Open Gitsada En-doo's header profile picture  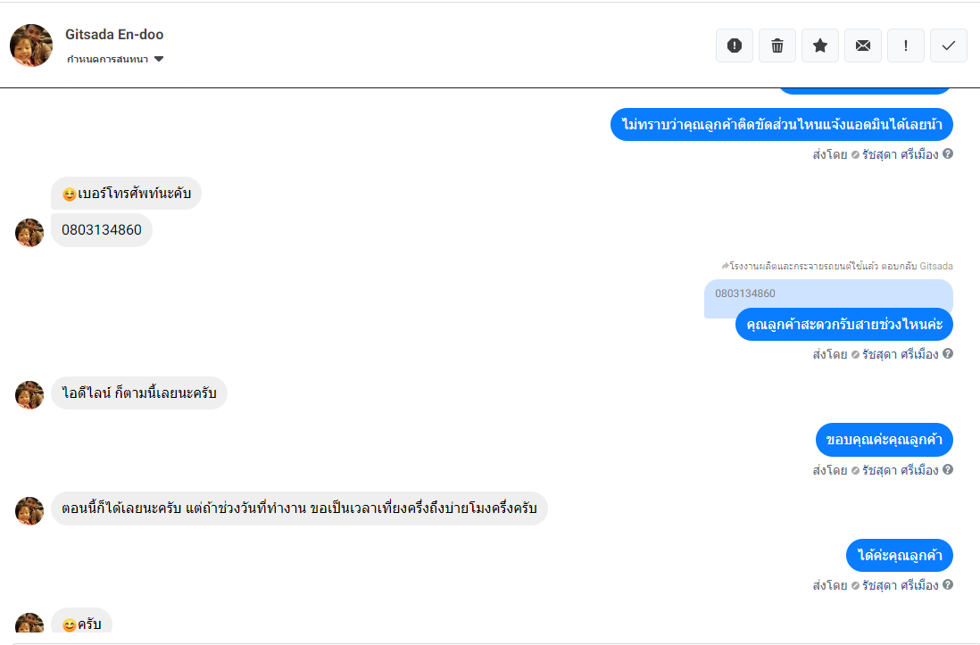point(31,45)
